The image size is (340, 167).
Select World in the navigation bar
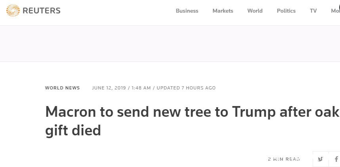(x=255, y=11)
